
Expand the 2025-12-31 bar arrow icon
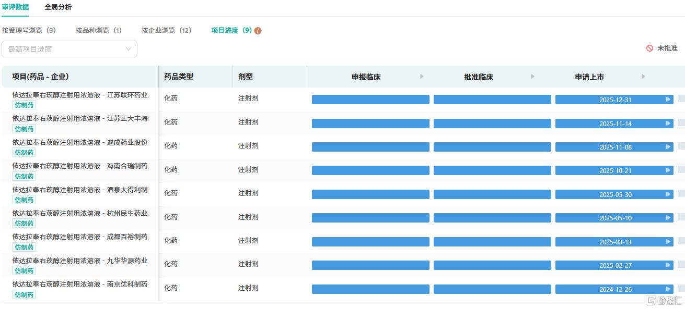[x=668, y=100]
